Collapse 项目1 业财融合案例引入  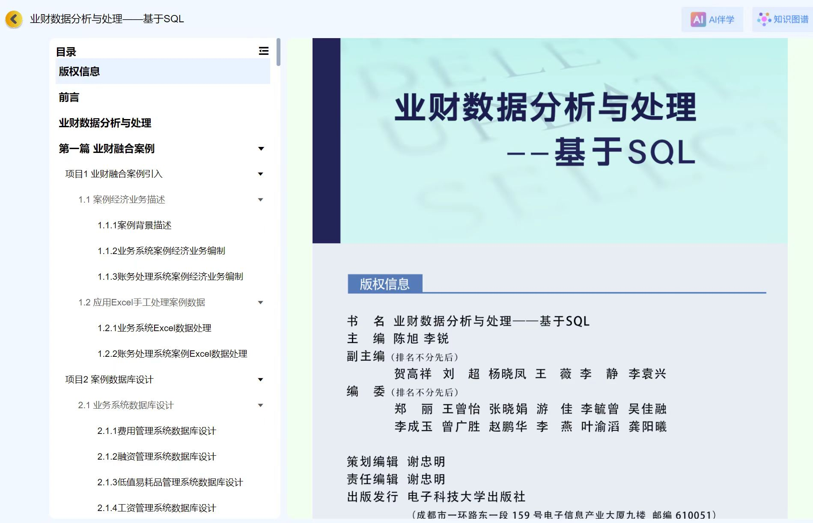click(x=262, y=174)
